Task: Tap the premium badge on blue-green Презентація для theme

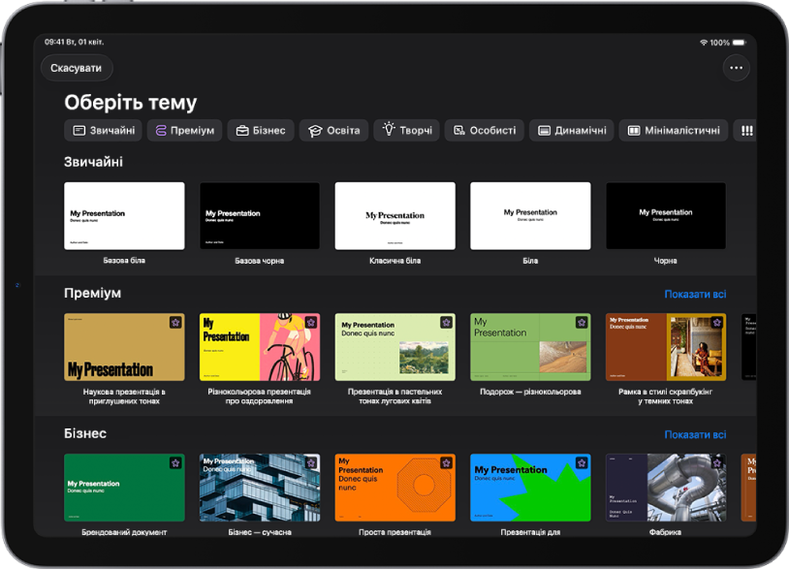Action: 582,462
